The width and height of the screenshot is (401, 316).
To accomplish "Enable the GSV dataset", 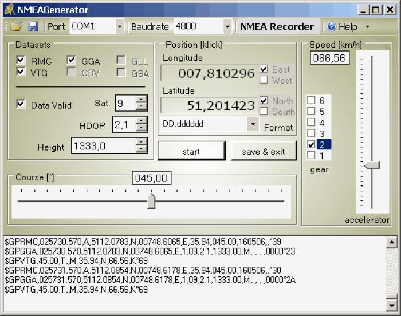I will pos(71,72).
